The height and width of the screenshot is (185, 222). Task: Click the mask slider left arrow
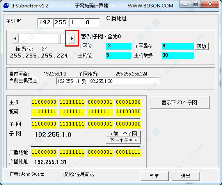pyautogui.click(x=16, y=38)
